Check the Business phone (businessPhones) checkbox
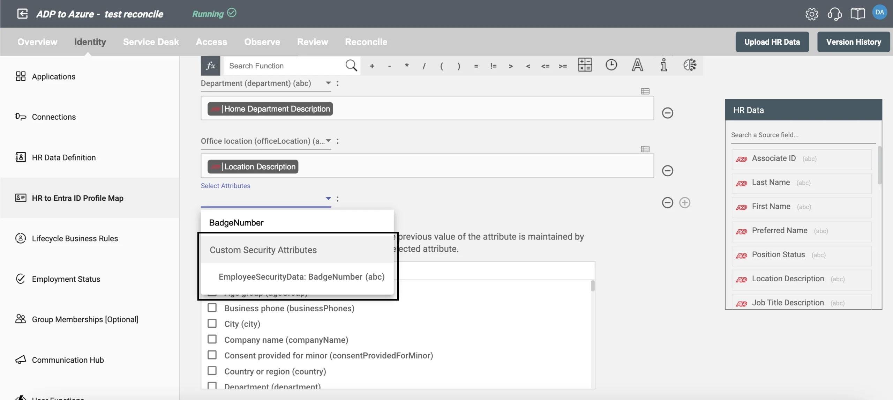 tap(212, 308)
